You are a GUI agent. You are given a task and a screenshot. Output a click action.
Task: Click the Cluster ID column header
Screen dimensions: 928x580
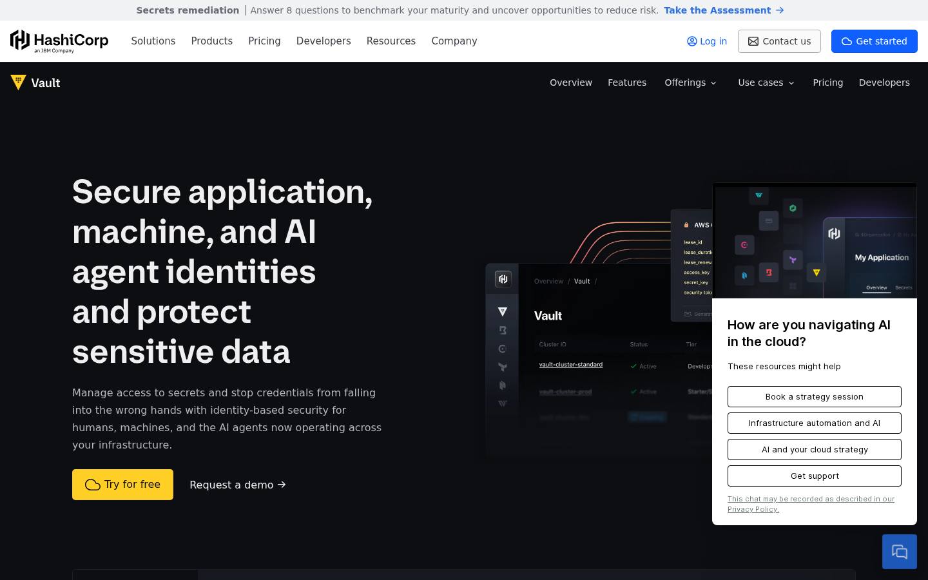point(553,344)
